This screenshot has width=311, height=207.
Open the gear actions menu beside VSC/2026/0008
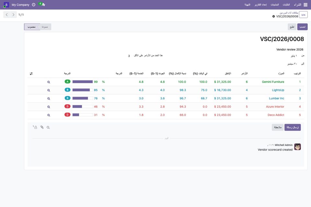coord(274,17)
